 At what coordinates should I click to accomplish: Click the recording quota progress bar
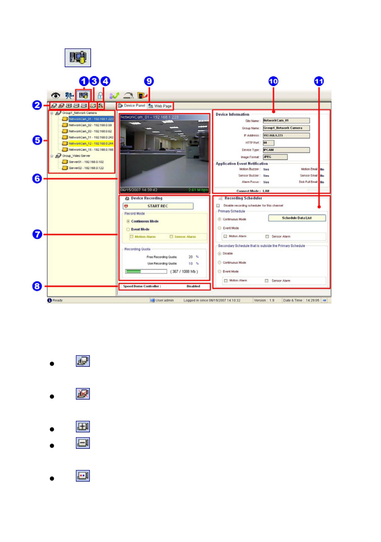click(146, 271)
